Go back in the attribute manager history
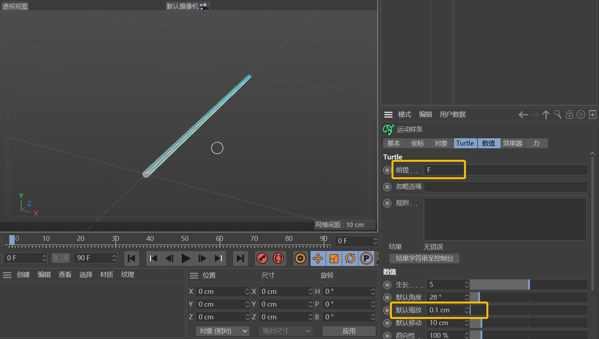This screenshot has width=599, height=339. pos(523,115)
